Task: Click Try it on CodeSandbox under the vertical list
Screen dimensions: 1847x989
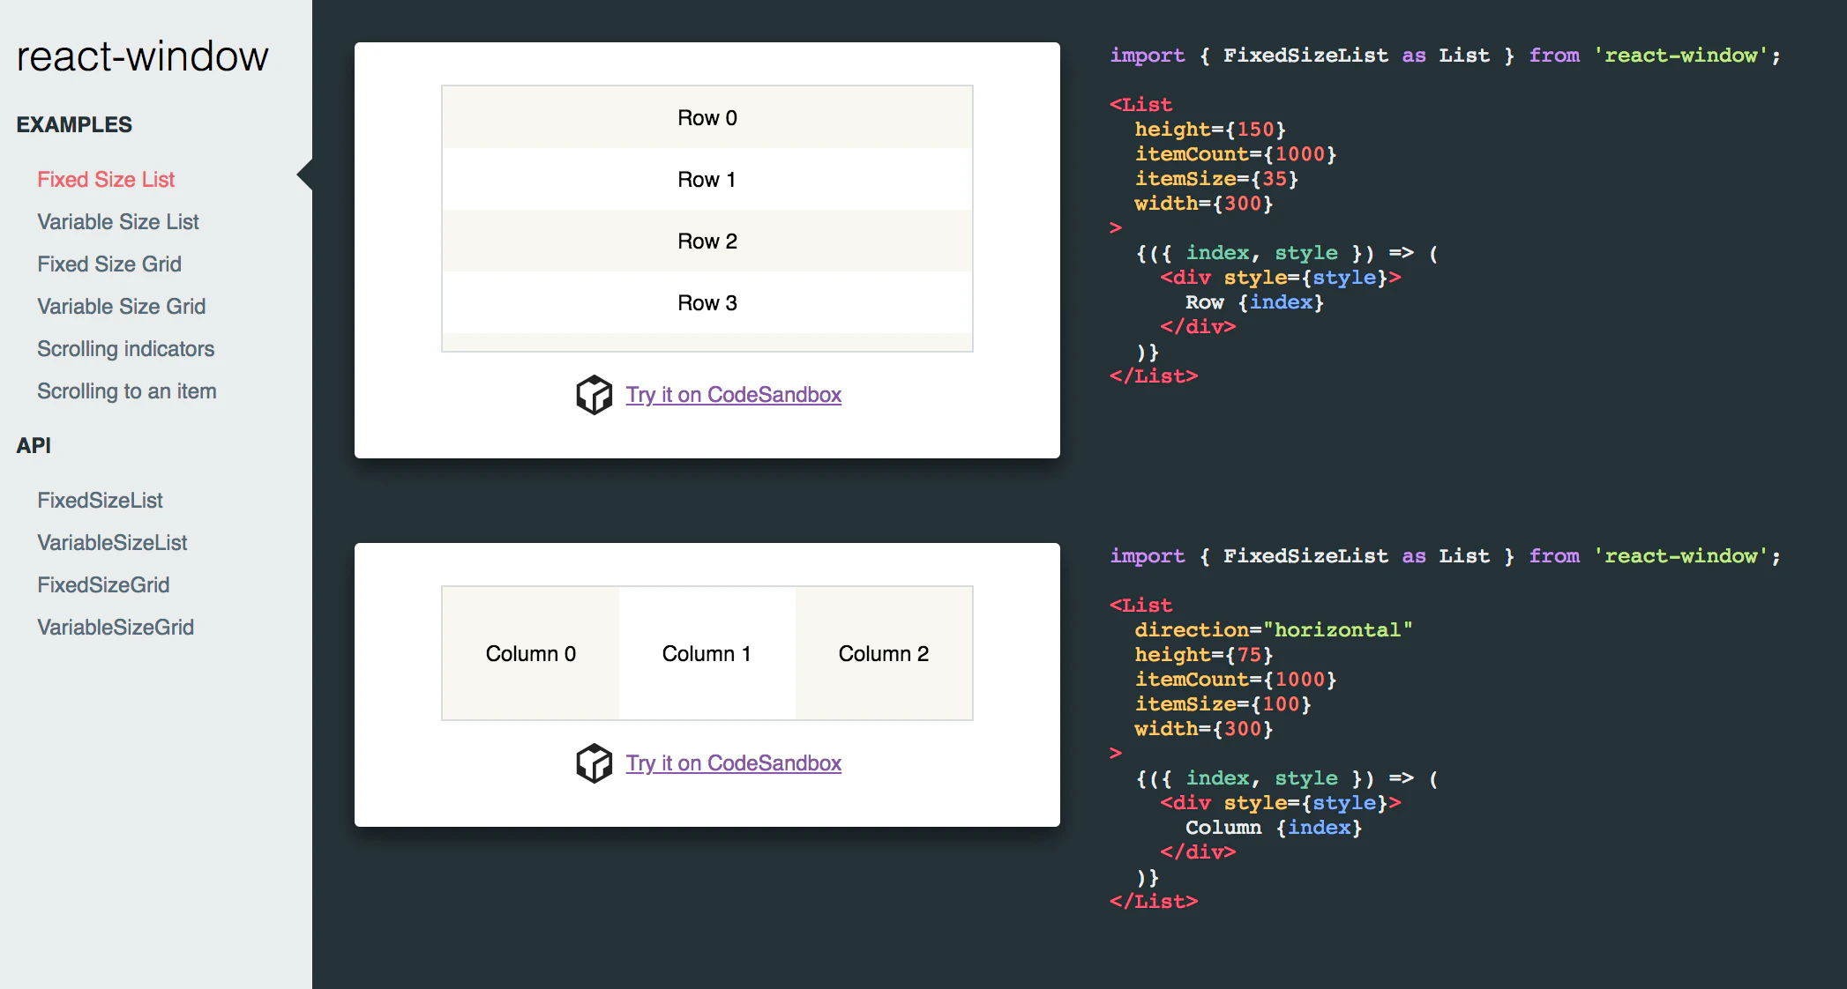Action: [733, 395]
